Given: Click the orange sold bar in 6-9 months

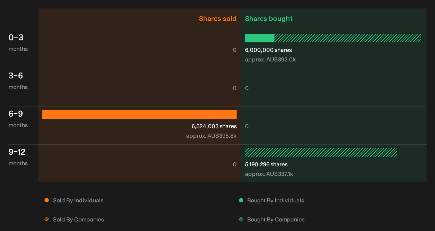Looking at the screenshot, I should point(139,114).
